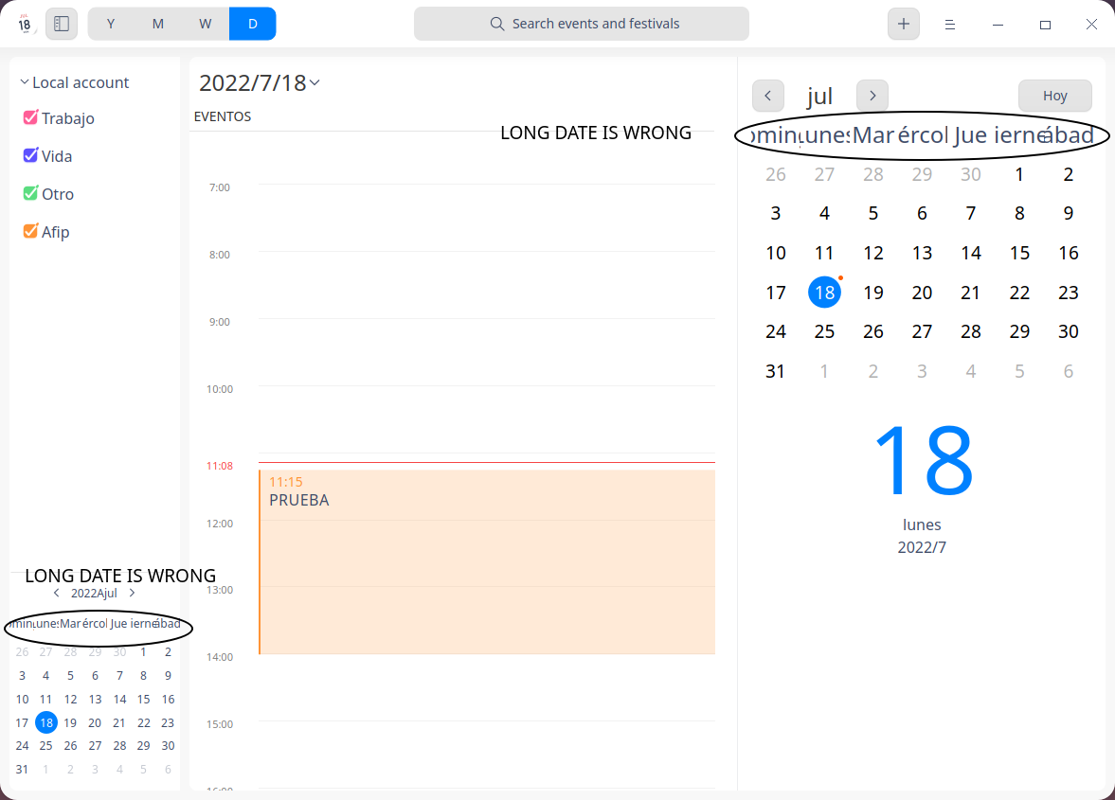Go to next month in sidebar mini calendar

[x=133, y=594]
